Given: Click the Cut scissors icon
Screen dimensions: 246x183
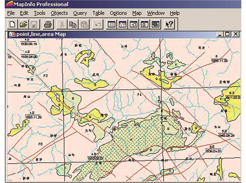Looking at the screenshot, I should coord(62,24).
